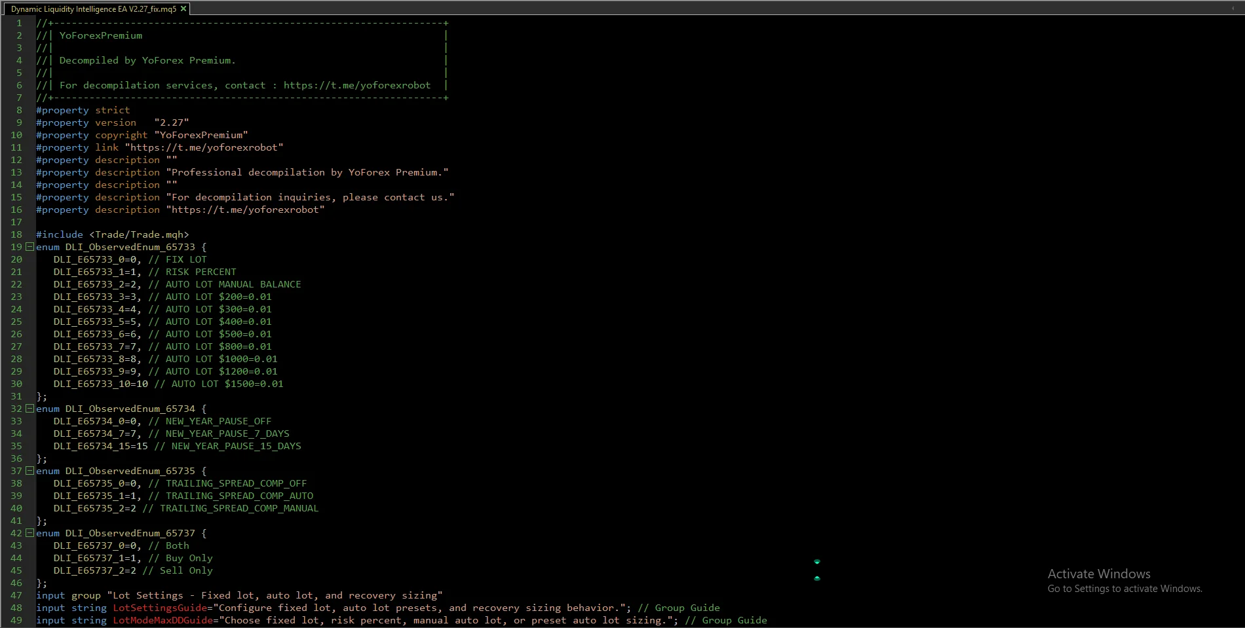Image resolution: width=1245 pixels, height=628 pixels.
Task: Click URL in last property description line
Action: [245, 210]
